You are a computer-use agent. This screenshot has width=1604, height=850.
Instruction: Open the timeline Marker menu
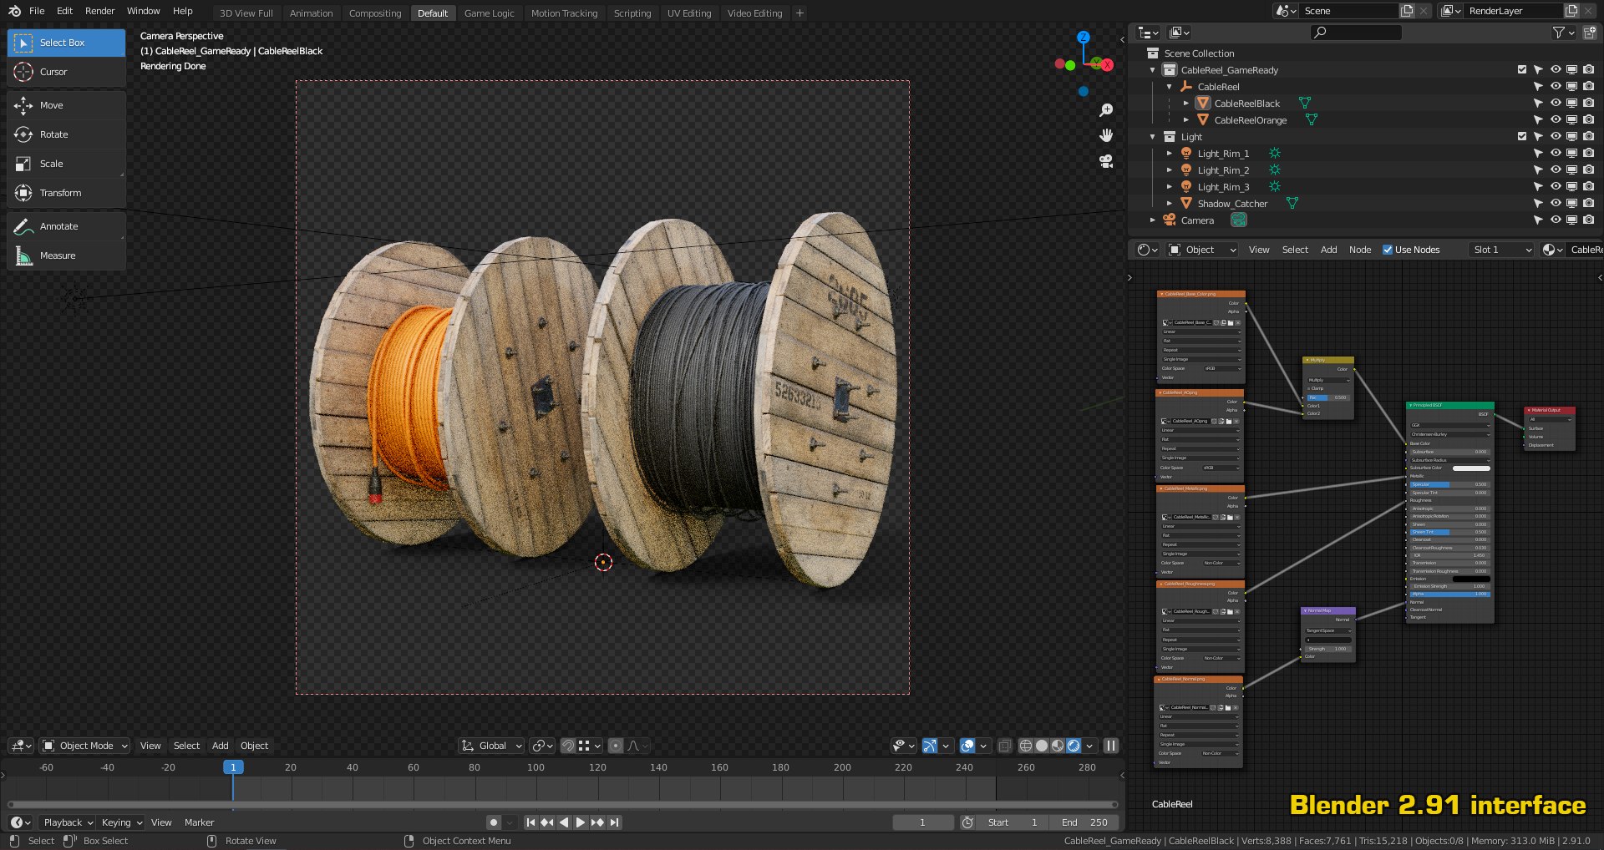pyautogui.click(x=199, y=822)
